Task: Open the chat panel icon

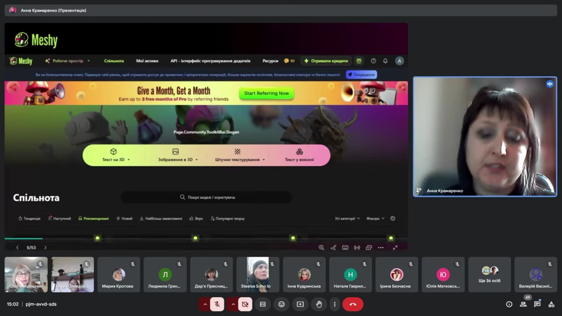Action: [x=537, y=304]
